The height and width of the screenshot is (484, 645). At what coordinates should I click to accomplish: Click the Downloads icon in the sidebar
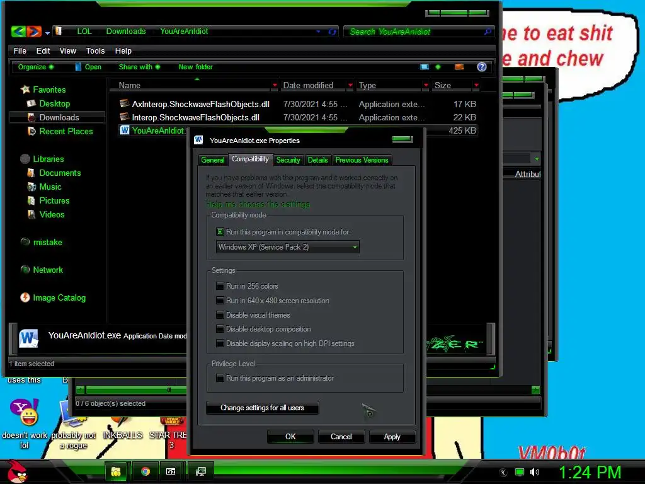pos(31,117)
